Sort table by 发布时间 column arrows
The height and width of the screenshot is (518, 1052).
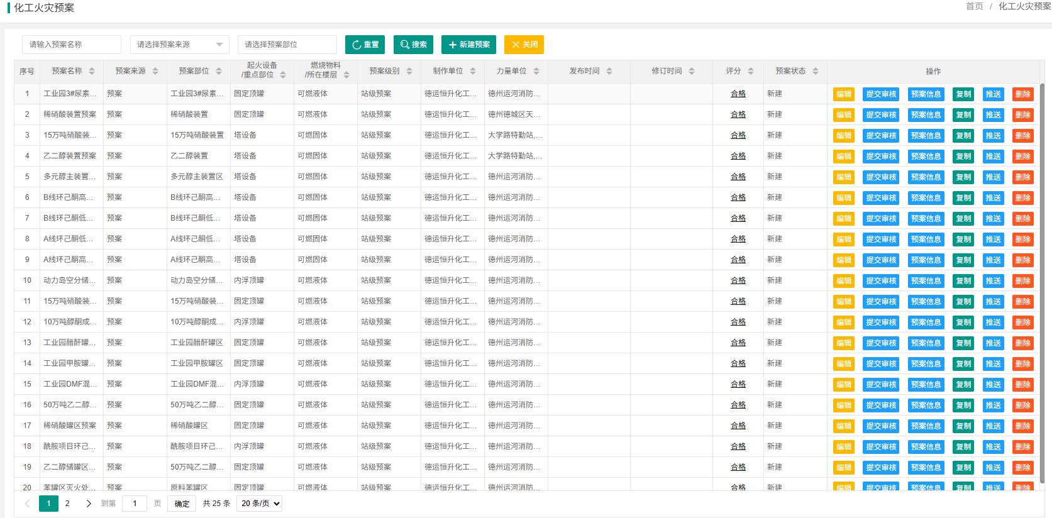pyautogui.click(x=609, y=71)
